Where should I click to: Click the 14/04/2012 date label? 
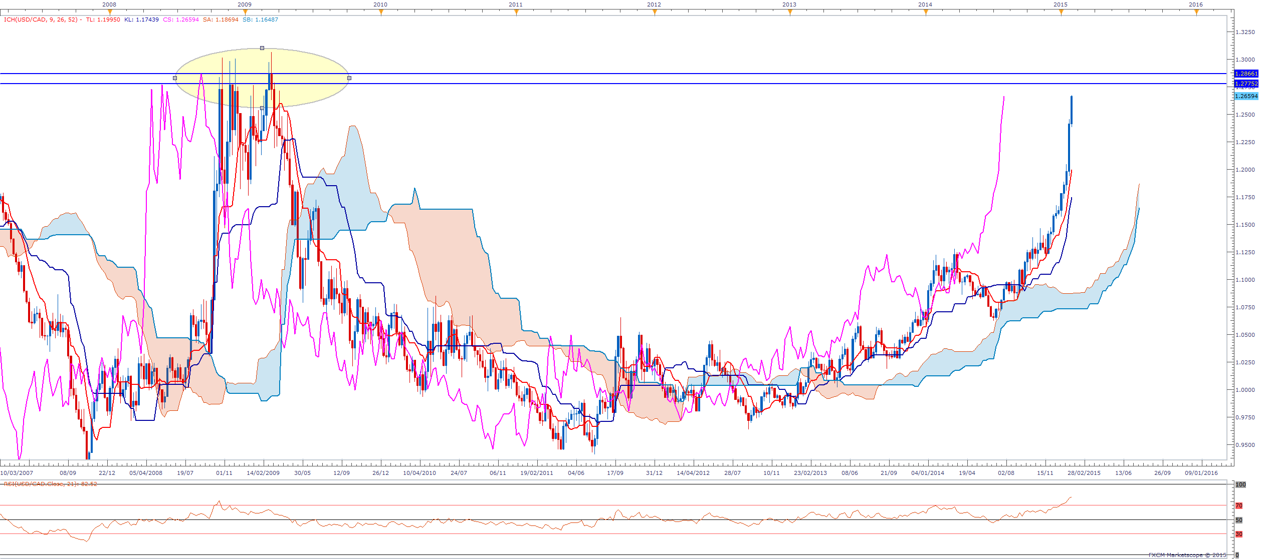point(693,473)
